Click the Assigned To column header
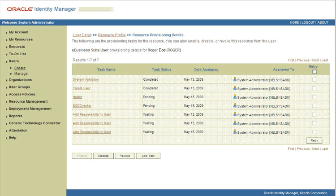Image resolution: width=336 pixels, height=196 pixels. 284,70
